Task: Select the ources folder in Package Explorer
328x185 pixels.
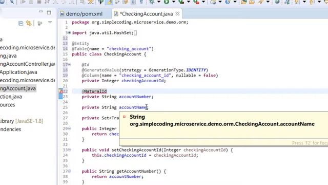Action: (x=7, y=105)
